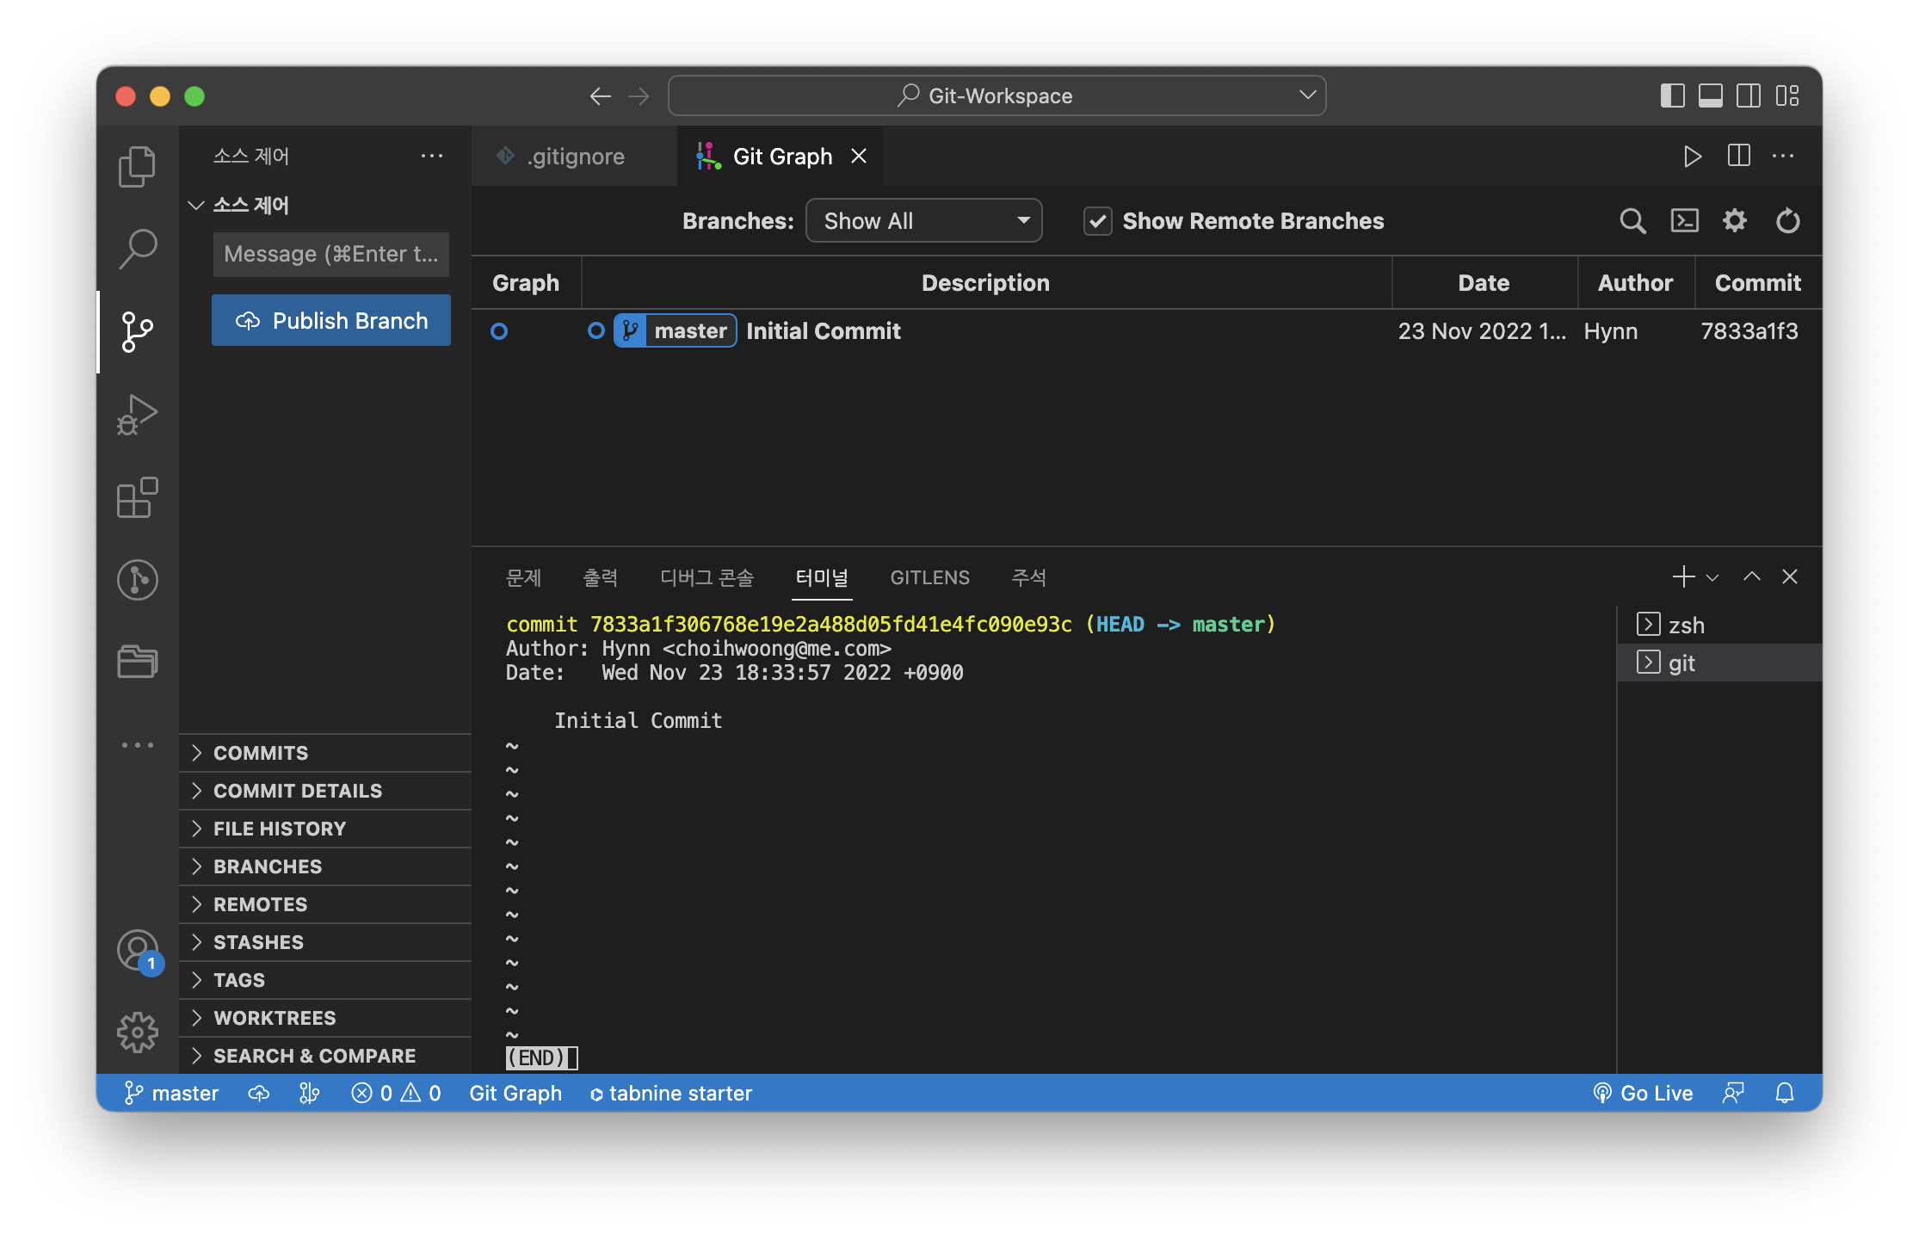The width and height of the screenshot is (1919, 1239).
Task: Click the commit message input field
Action: [331, 254]
